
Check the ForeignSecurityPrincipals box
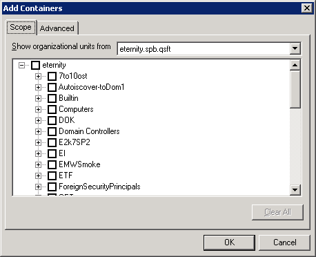(52, 187)
